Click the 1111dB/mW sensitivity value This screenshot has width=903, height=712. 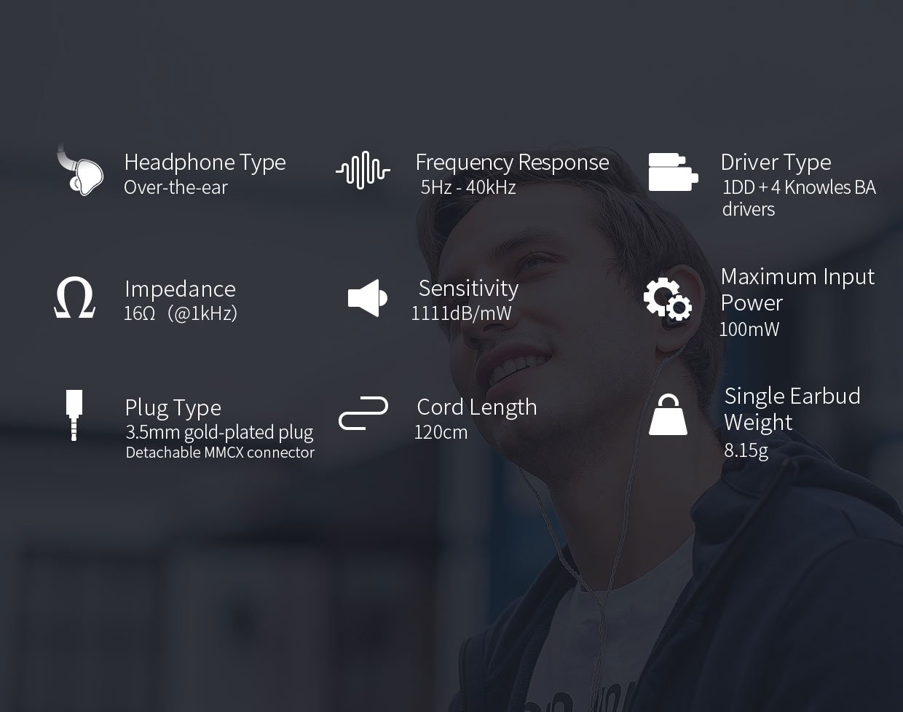(462, 313)
